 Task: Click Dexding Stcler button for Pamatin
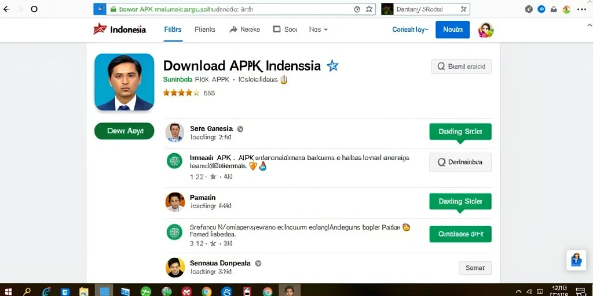coord(460,202)
